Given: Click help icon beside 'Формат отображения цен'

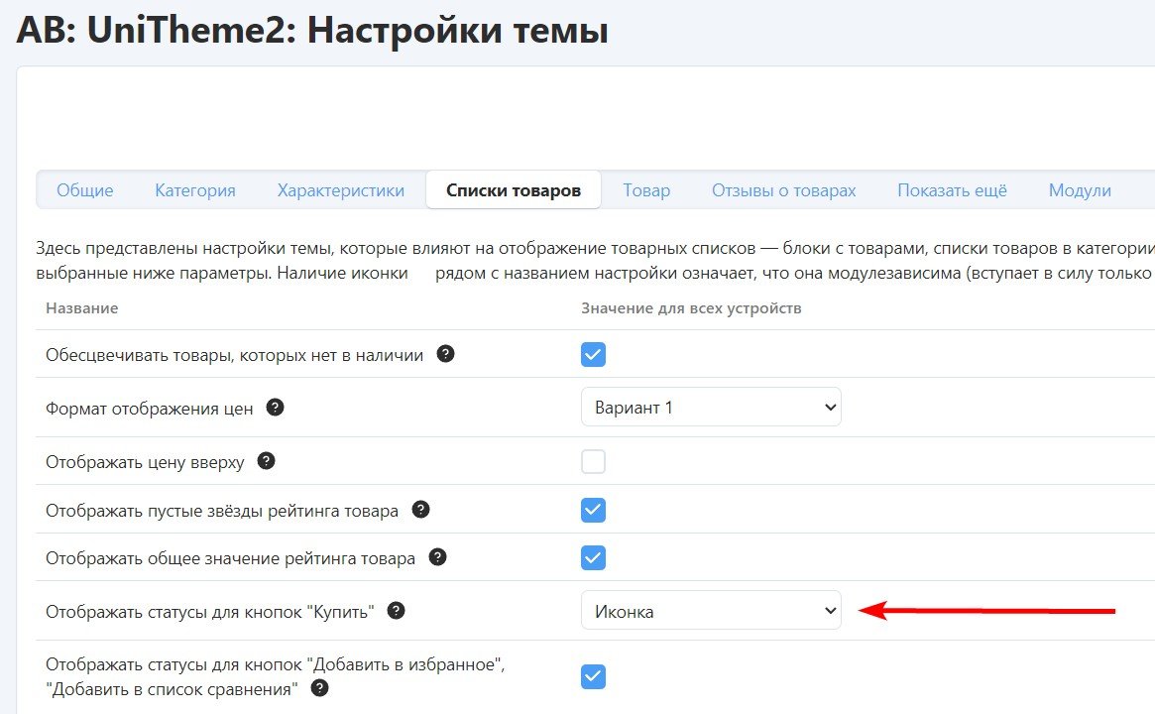Looking at the screenshot, I should click(276, 408).
